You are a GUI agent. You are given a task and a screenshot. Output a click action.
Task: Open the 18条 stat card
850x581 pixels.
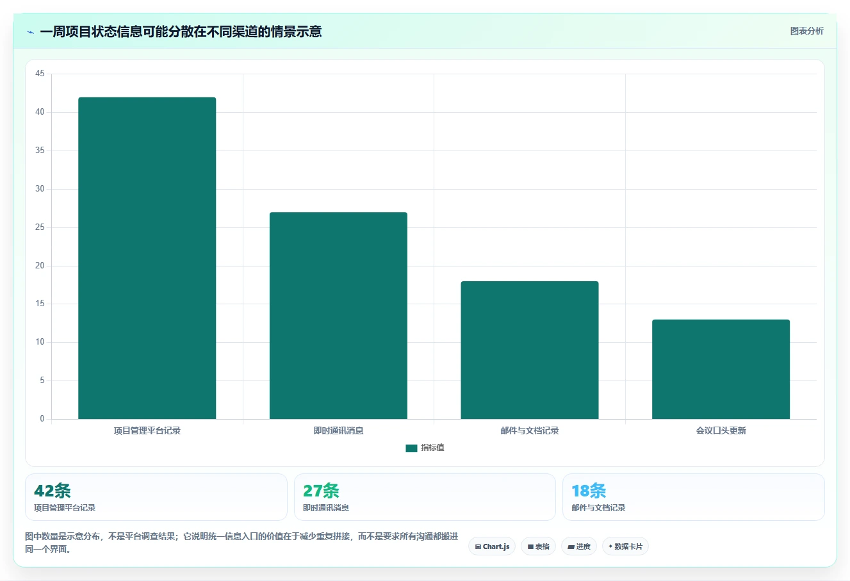[693, 497]
